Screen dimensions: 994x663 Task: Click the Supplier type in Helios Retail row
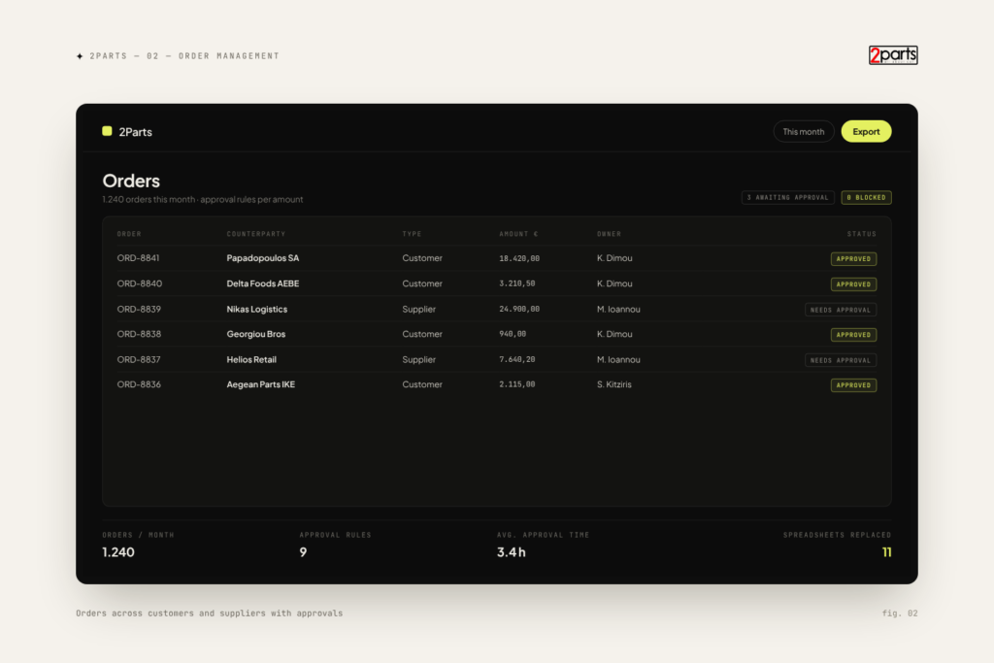click(418, 359)
